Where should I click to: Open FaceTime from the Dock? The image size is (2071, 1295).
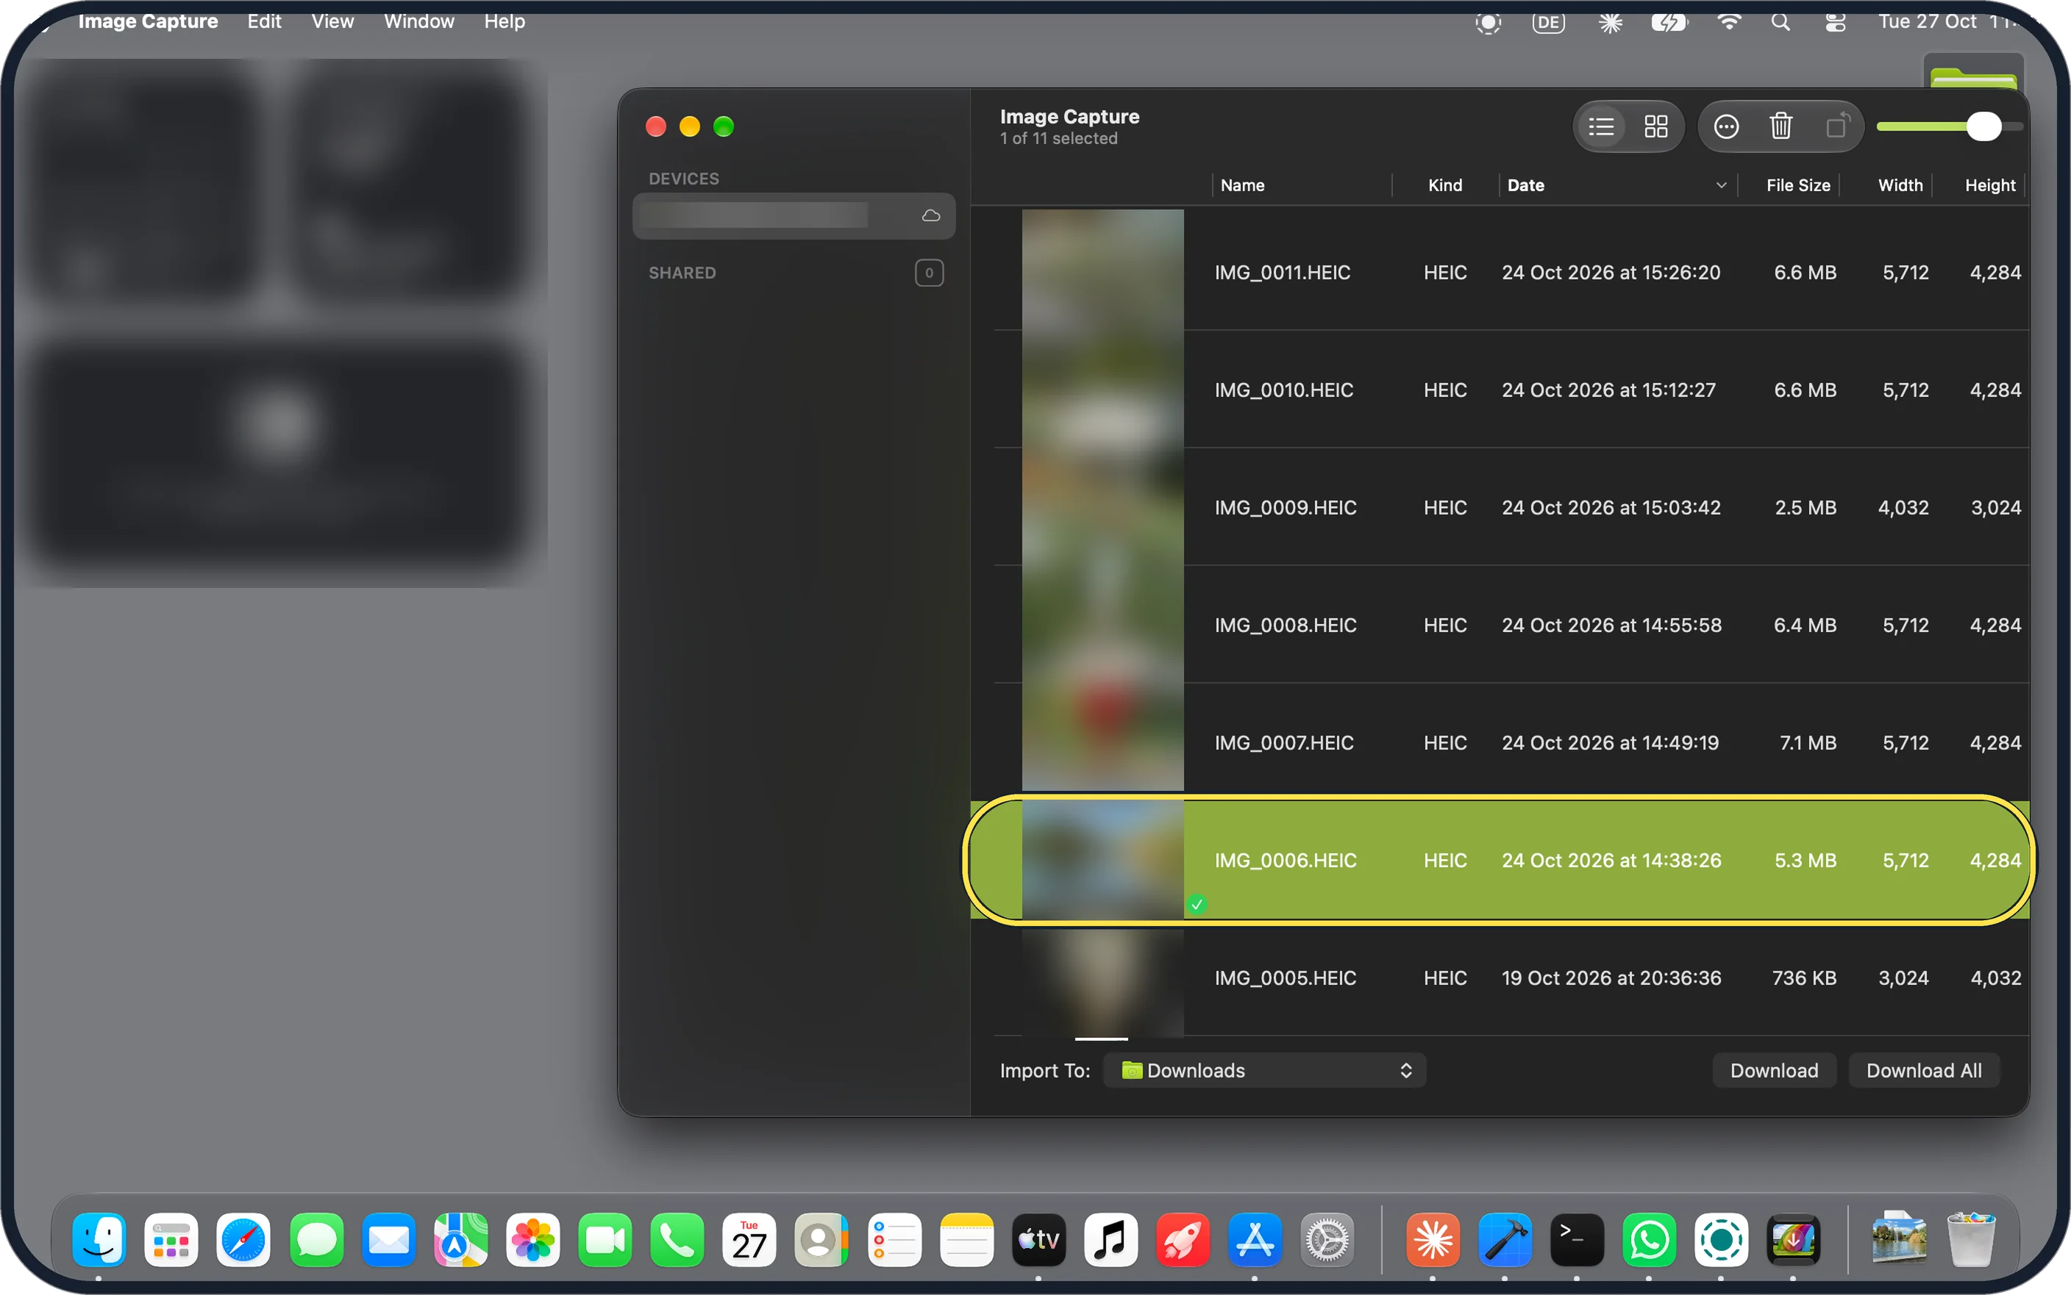point(605,1240)
